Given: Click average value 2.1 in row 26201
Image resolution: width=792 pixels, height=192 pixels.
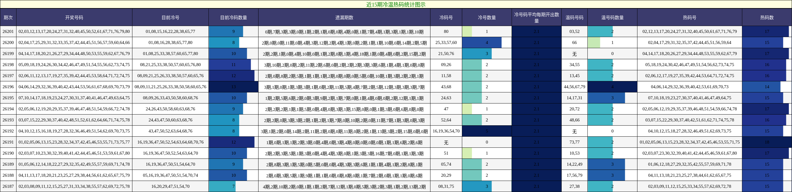Looking at the screenshot, I should click(x=536, y=31).
